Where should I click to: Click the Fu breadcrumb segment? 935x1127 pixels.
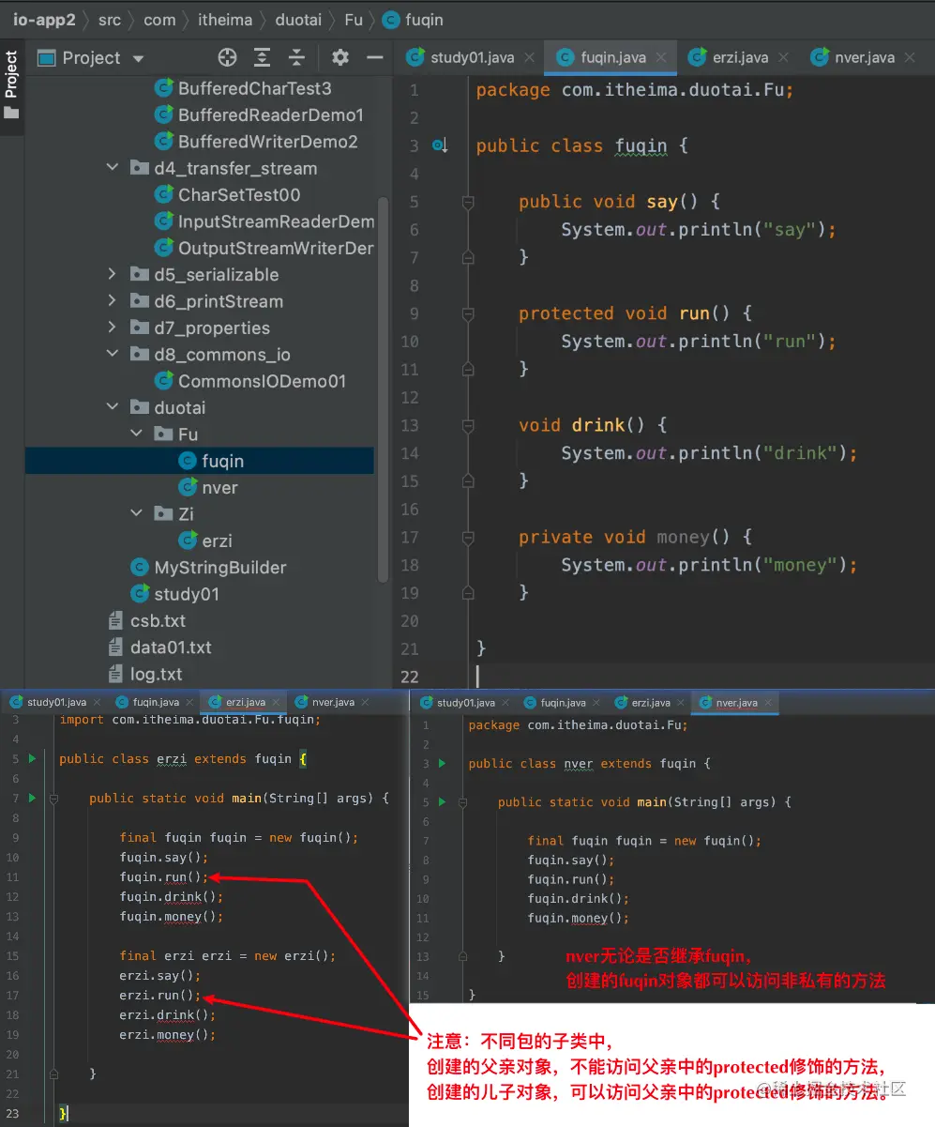click(354, 20)
